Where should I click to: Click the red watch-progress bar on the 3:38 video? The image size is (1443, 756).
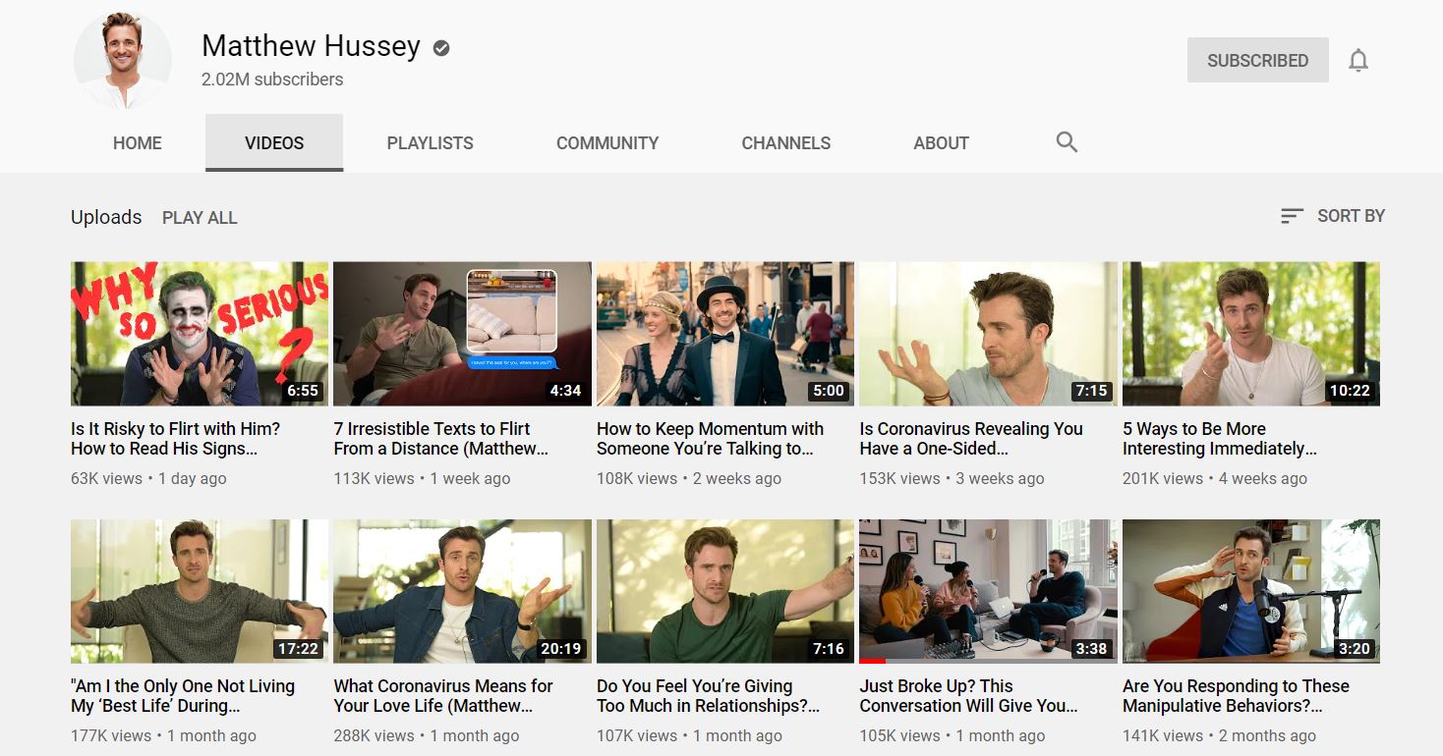pos(873,662)
